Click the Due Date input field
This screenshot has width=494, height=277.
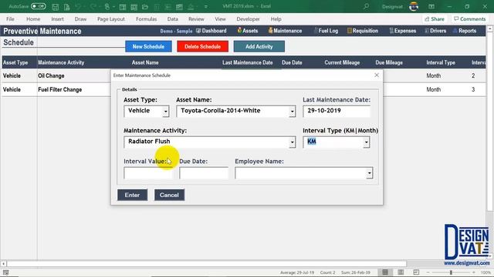(x=204, y=173)
